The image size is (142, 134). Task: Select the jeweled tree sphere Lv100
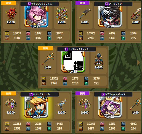tap(62, 14)
